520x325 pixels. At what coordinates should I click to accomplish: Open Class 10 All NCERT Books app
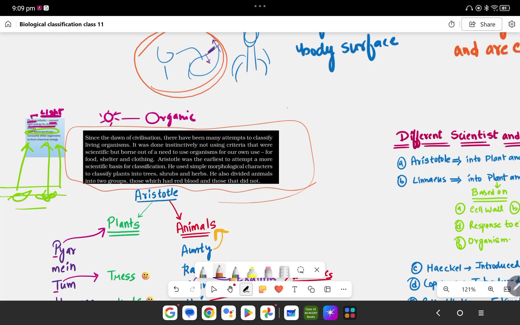click(311, 313)
